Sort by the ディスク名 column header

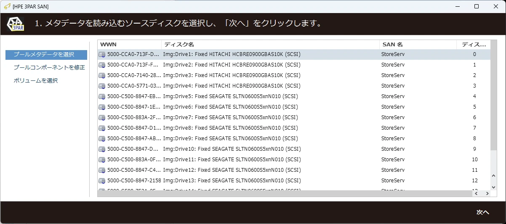[271, 44]
